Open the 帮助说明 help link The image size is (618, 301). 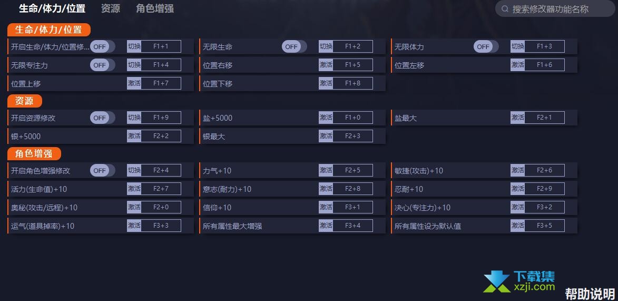590,294
